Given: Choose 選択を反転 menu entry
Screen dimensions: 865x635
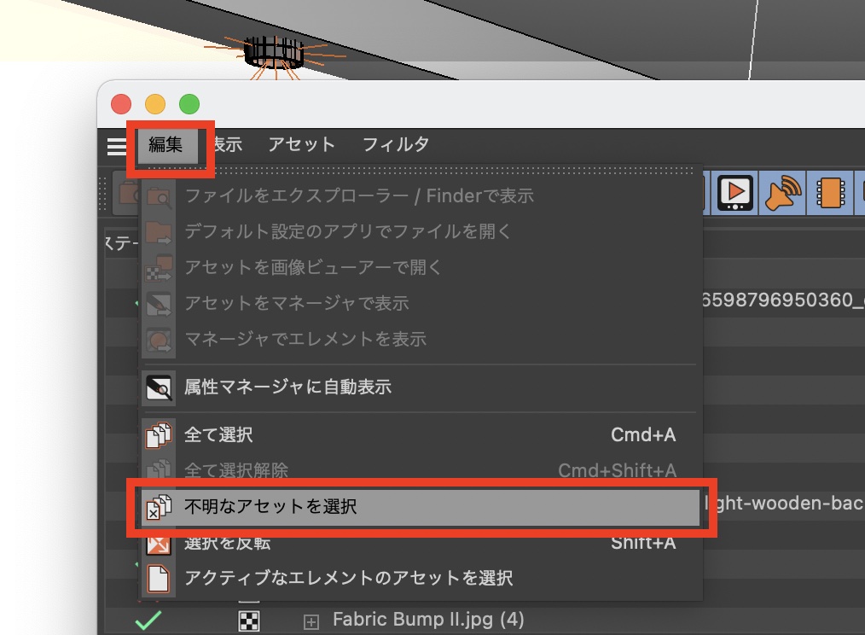Looking at the screenshot, I should (x=227, y=543).
